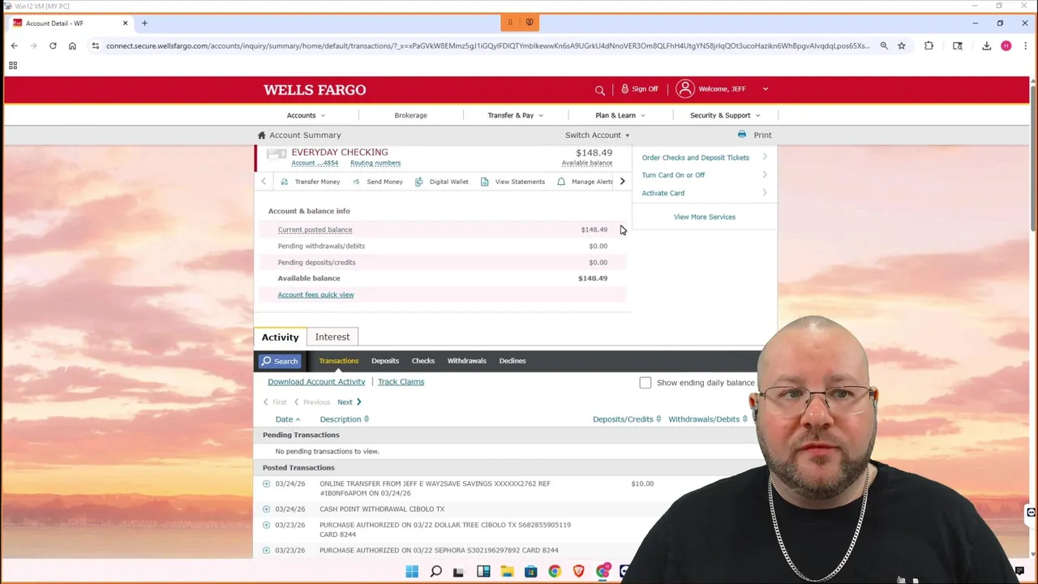Open the Track Claims link

click(401, 382)
